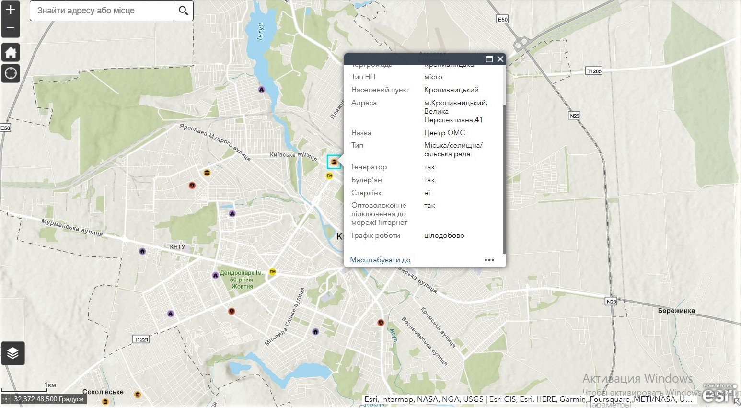Select purple marker above the T1221 sign

(171, 314)
